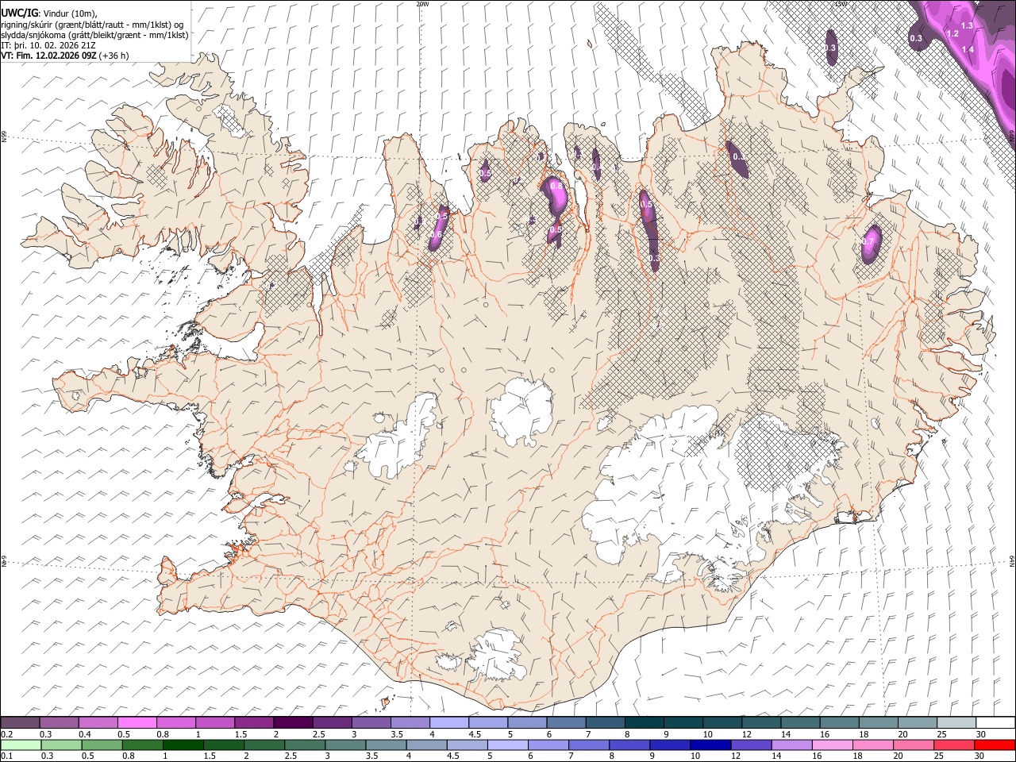The width and height of the screenshot is (1016, 762).
Task: Click the red 30 swatch, lower legend row
Action: coord(994,745)
